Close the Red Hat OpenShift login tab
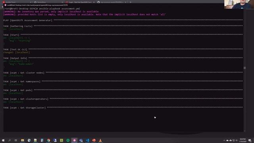 94,2
